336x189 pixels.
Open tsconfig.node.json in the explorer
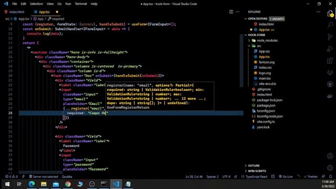point(270,116)
